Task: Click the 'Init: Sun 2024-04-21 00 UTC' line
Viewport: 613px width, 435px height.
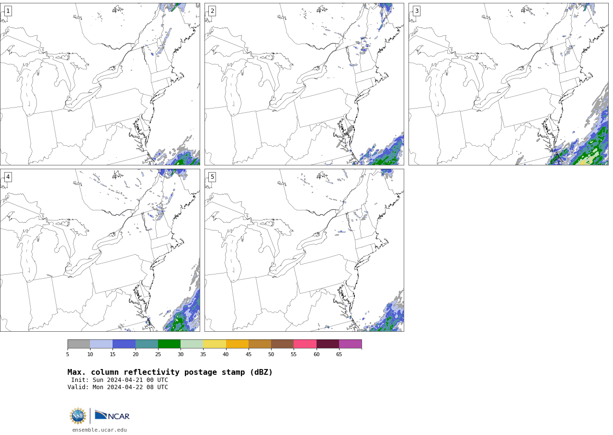Action: (120, 380)
